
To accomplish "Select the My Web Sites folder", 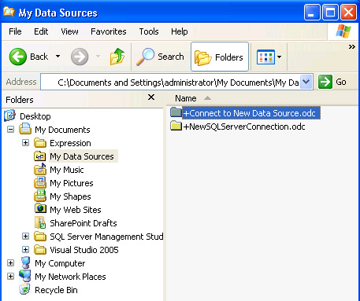I will pos(76,210).
